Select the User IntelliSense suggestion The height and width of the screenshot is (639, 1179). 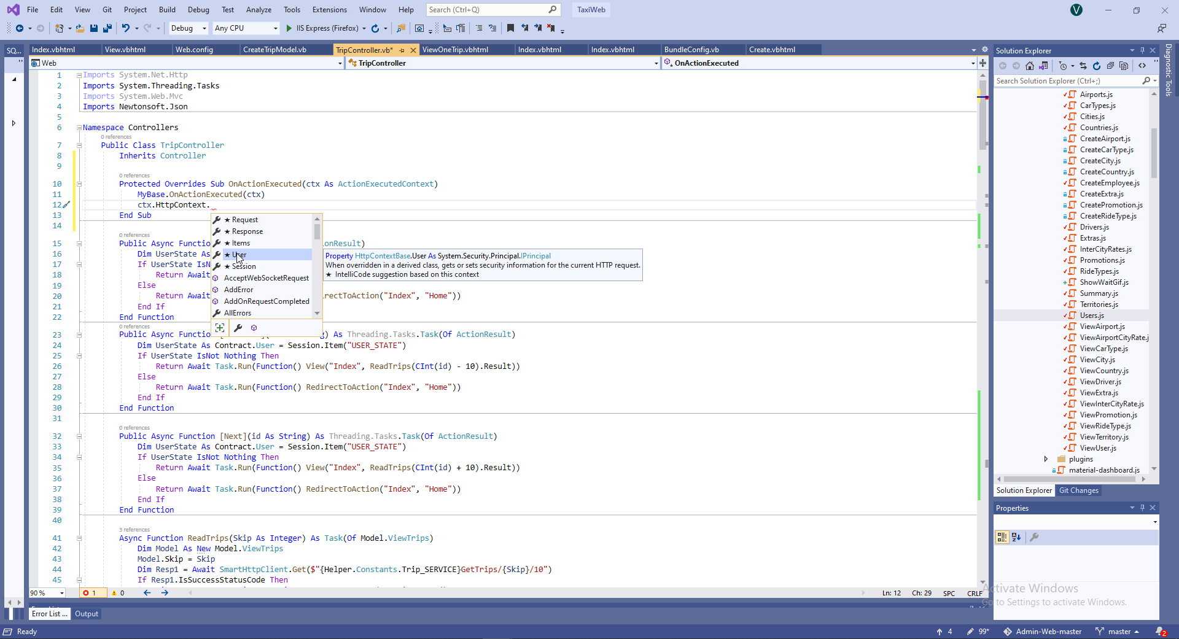[x=262, y=255]
